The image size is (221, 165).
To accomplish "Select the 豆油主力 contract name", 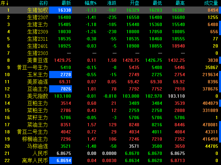I will tap(37, 89).
